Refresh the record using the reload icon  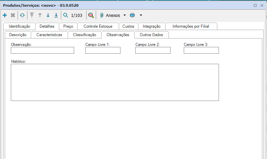pyautogui.click(x=22, y=15)
